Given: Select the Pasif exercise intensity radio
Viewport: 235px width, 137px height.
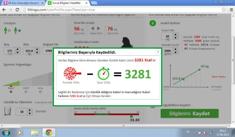Looking at the screenshot, I should pos(11,92).
